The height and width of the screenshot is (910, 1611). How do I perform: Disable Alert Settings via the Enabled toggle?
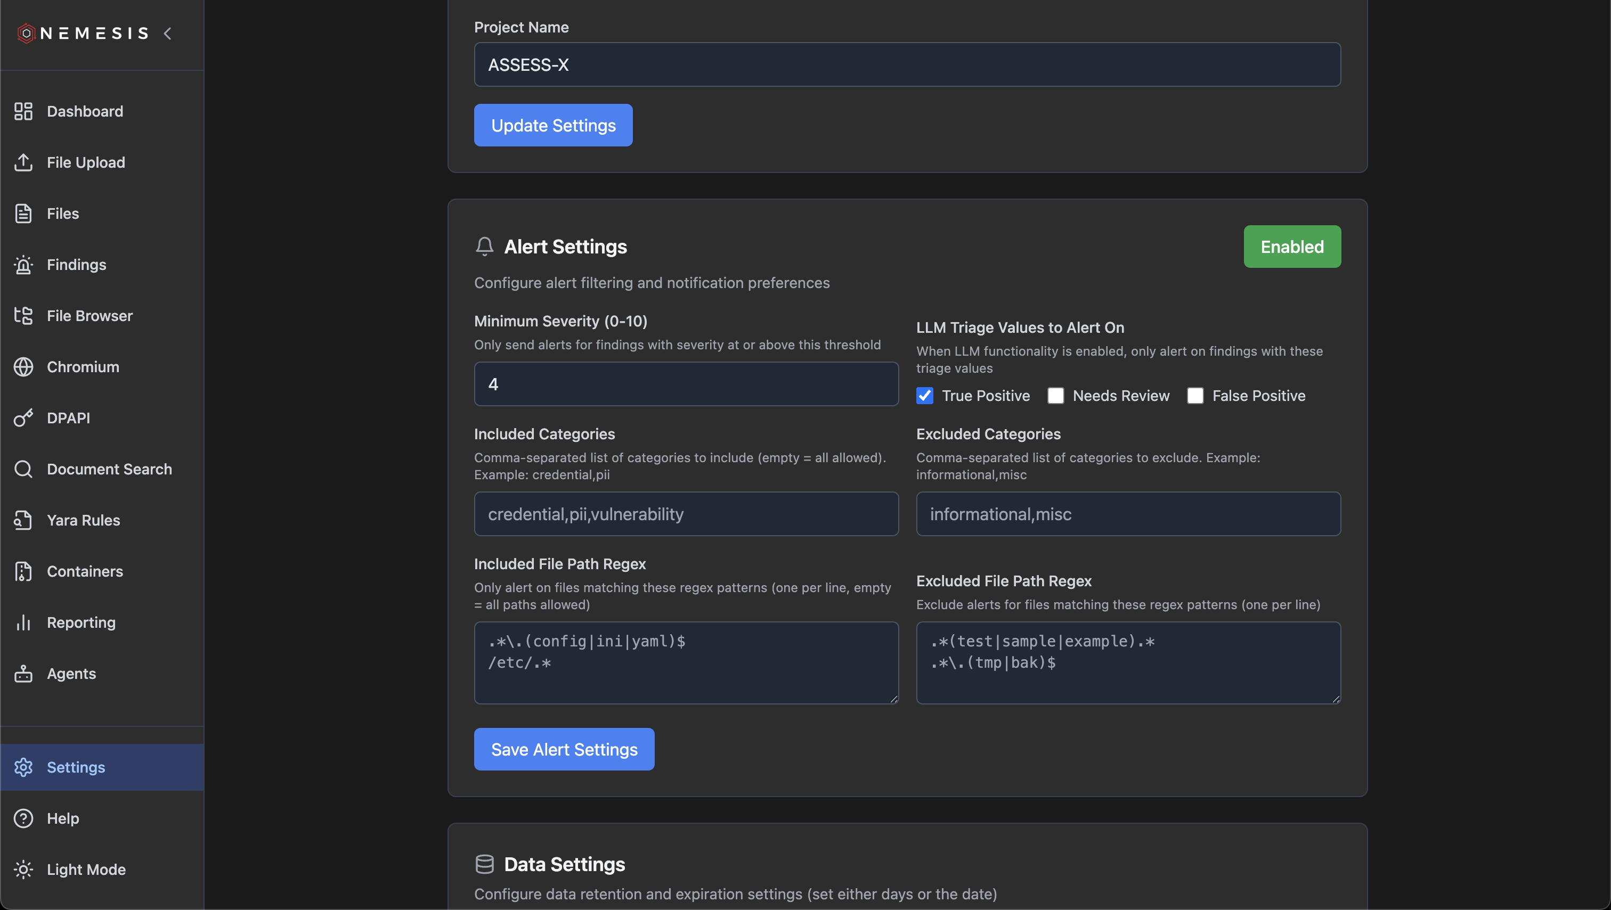(x=1291, y=246)
